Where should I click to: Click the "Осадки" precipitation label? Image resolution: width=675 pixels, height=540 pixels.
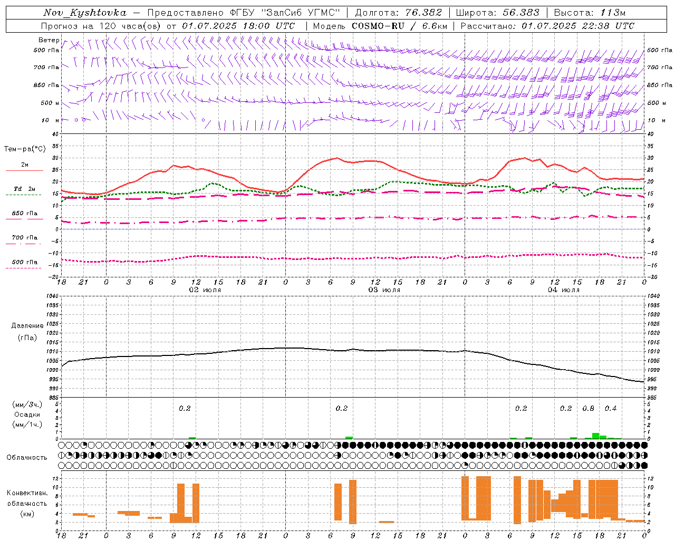27,414
